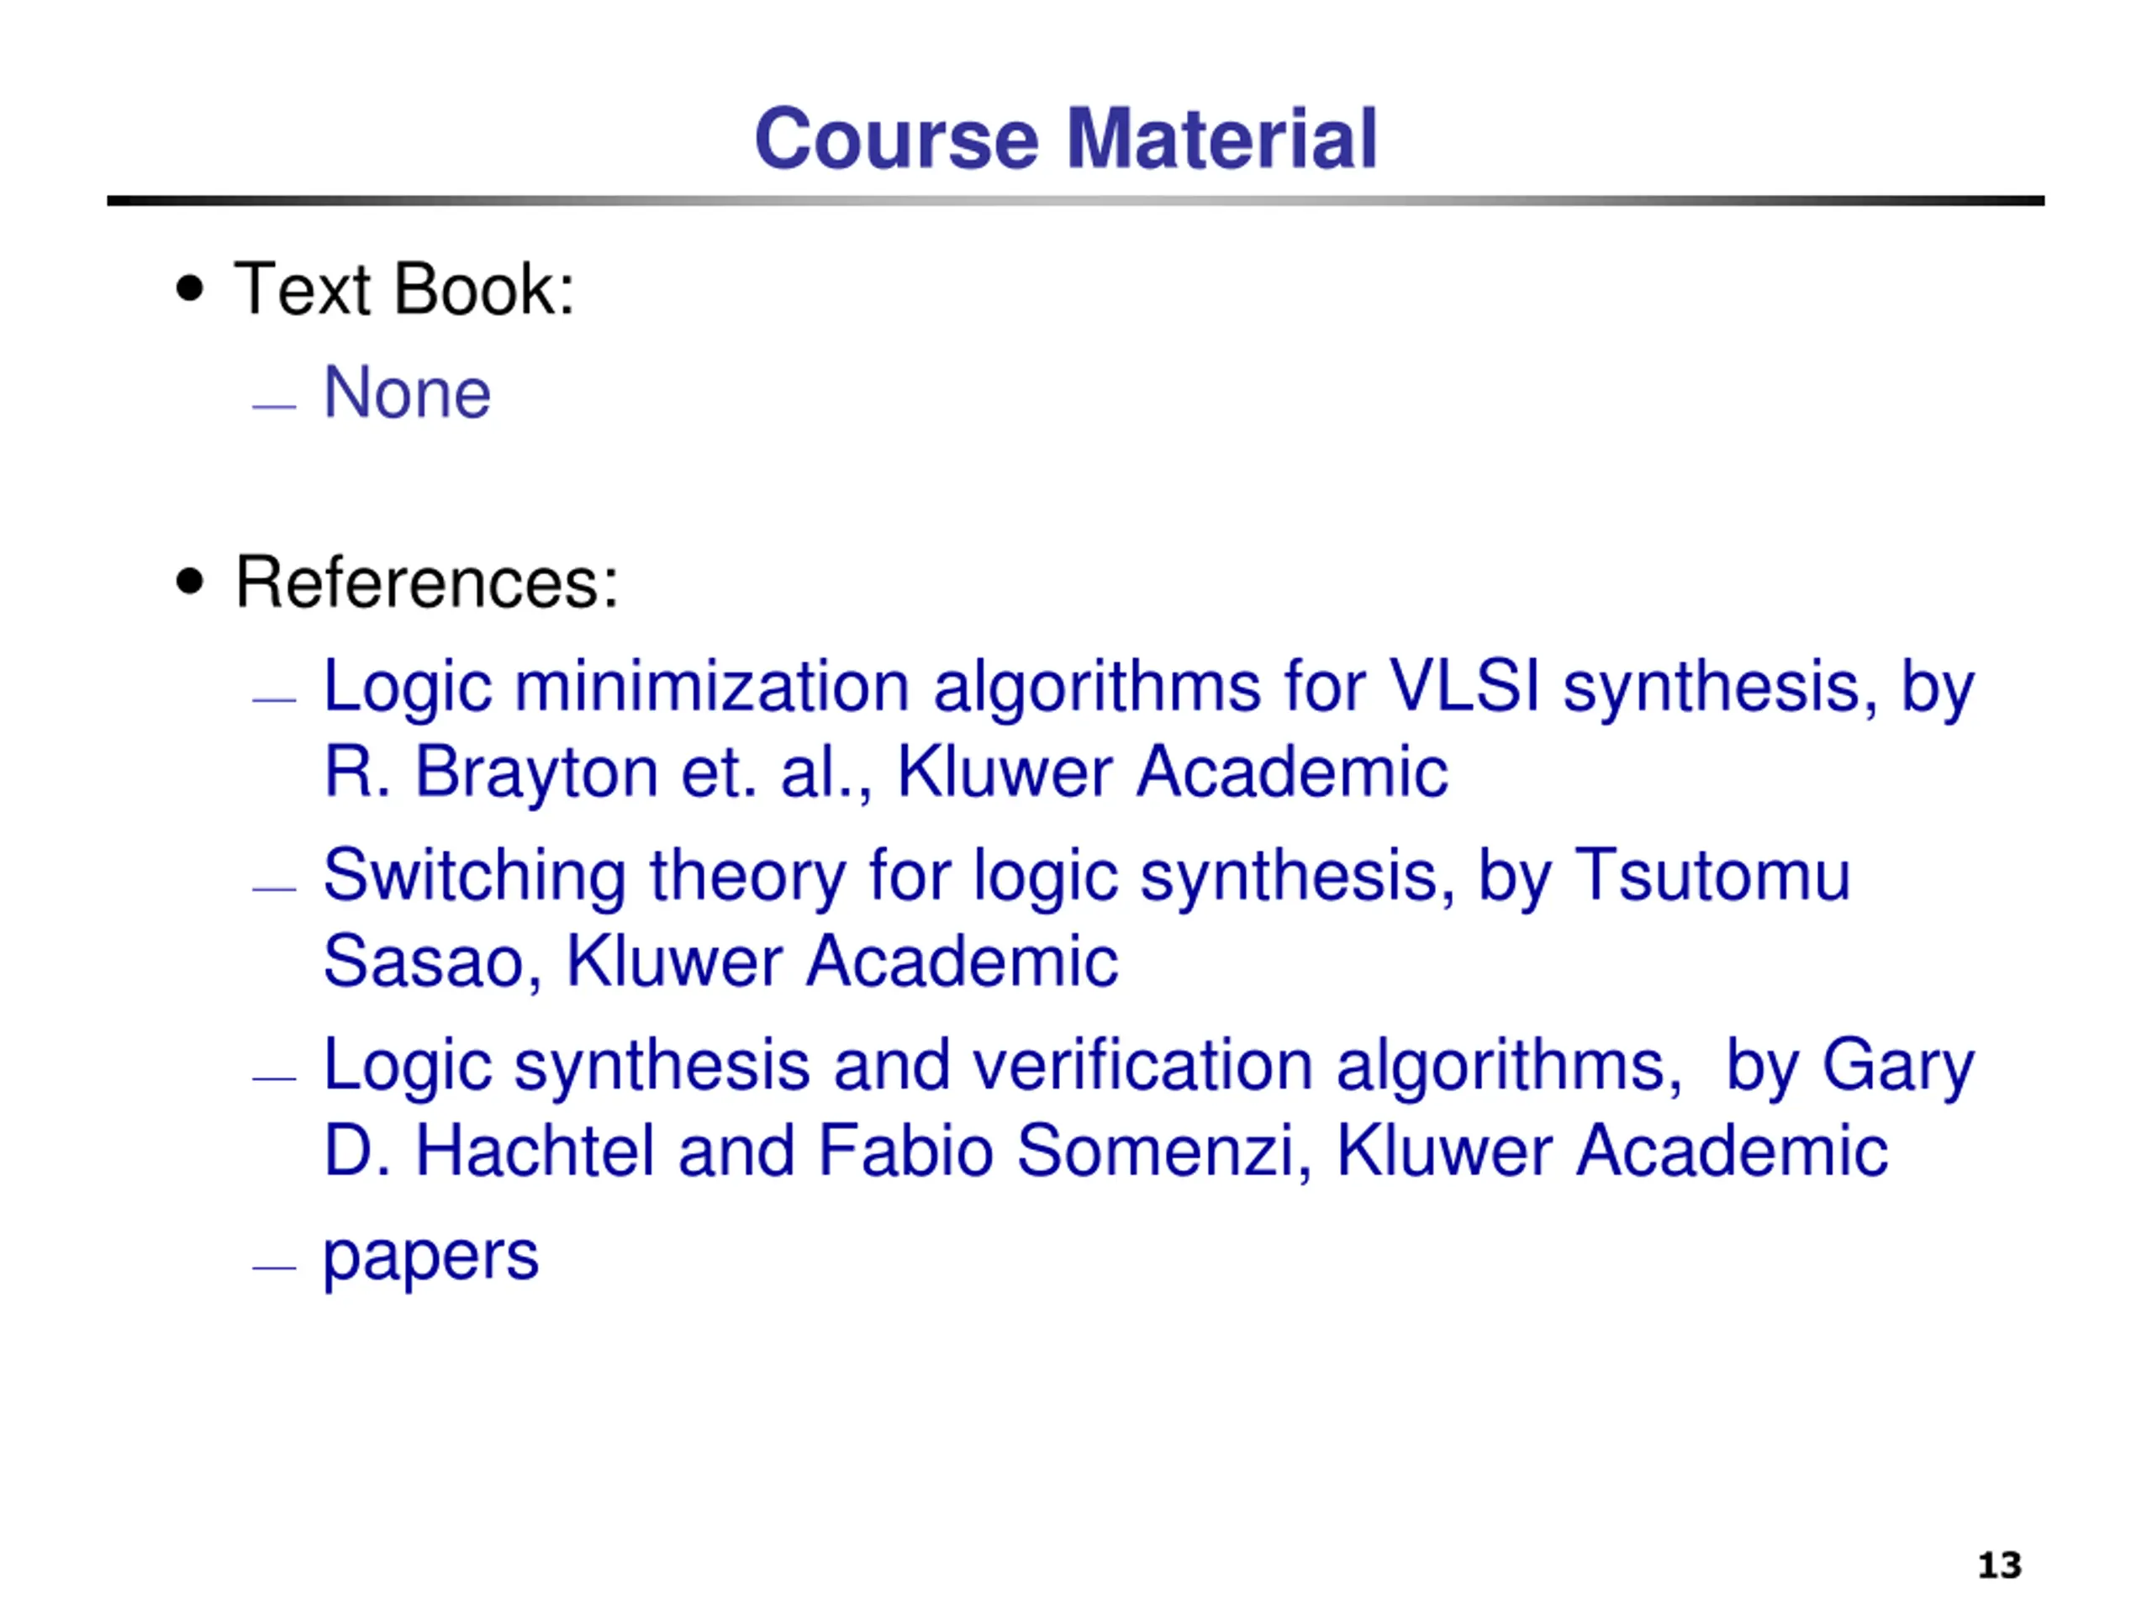Screen dimensions: 2152x1614
Task: Select the "papers" reference item
Action: (430, 1256)
